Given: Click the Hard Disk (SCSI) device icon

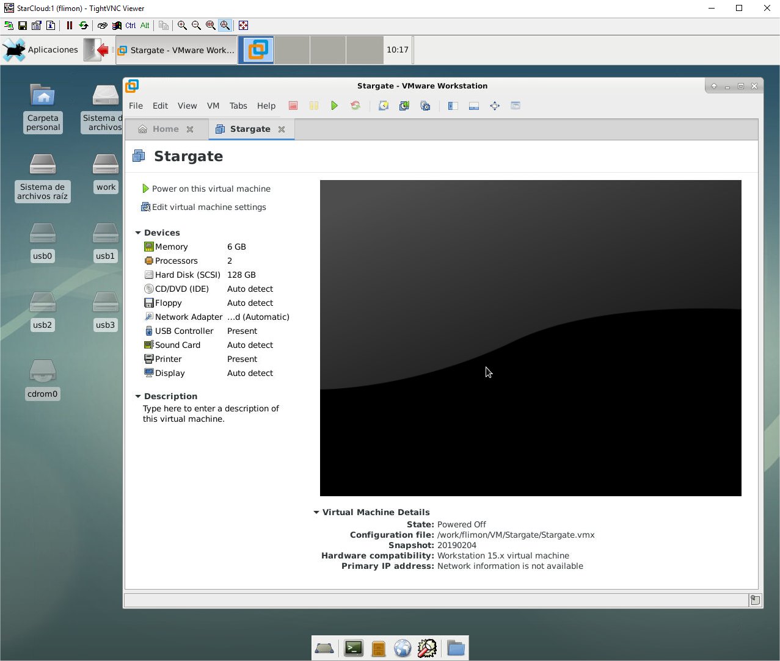Looking at the screenshot, I should point(148,275).
